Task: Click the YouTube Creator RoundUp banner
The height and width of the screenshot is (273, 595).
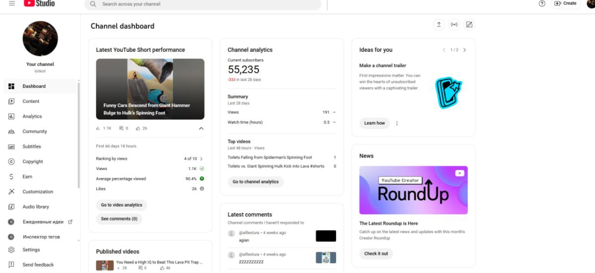Action: pyautogui.click(x=414, y=190)
